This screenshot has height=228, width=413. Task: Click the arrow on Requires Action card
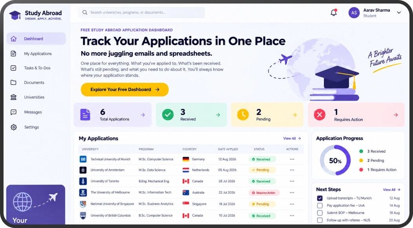[396, 115]
